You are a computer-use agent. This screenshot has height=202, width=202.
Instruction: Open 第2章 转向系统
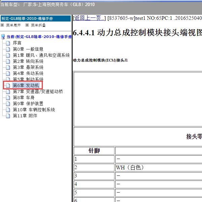click(x=28, y=61)
